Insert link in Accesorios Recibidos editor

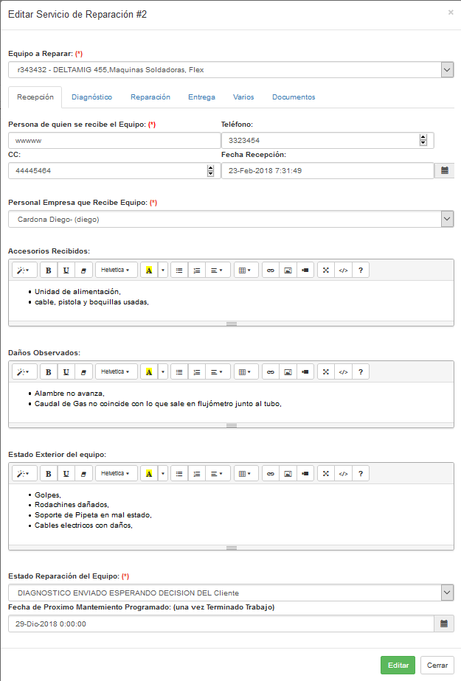click(x=271, y=270)
